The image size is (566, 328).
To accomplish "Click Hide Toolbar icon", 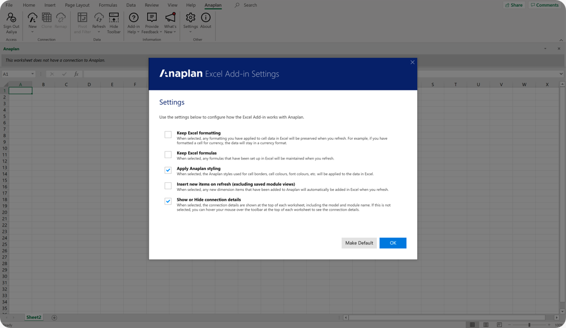I will [114, 17].
